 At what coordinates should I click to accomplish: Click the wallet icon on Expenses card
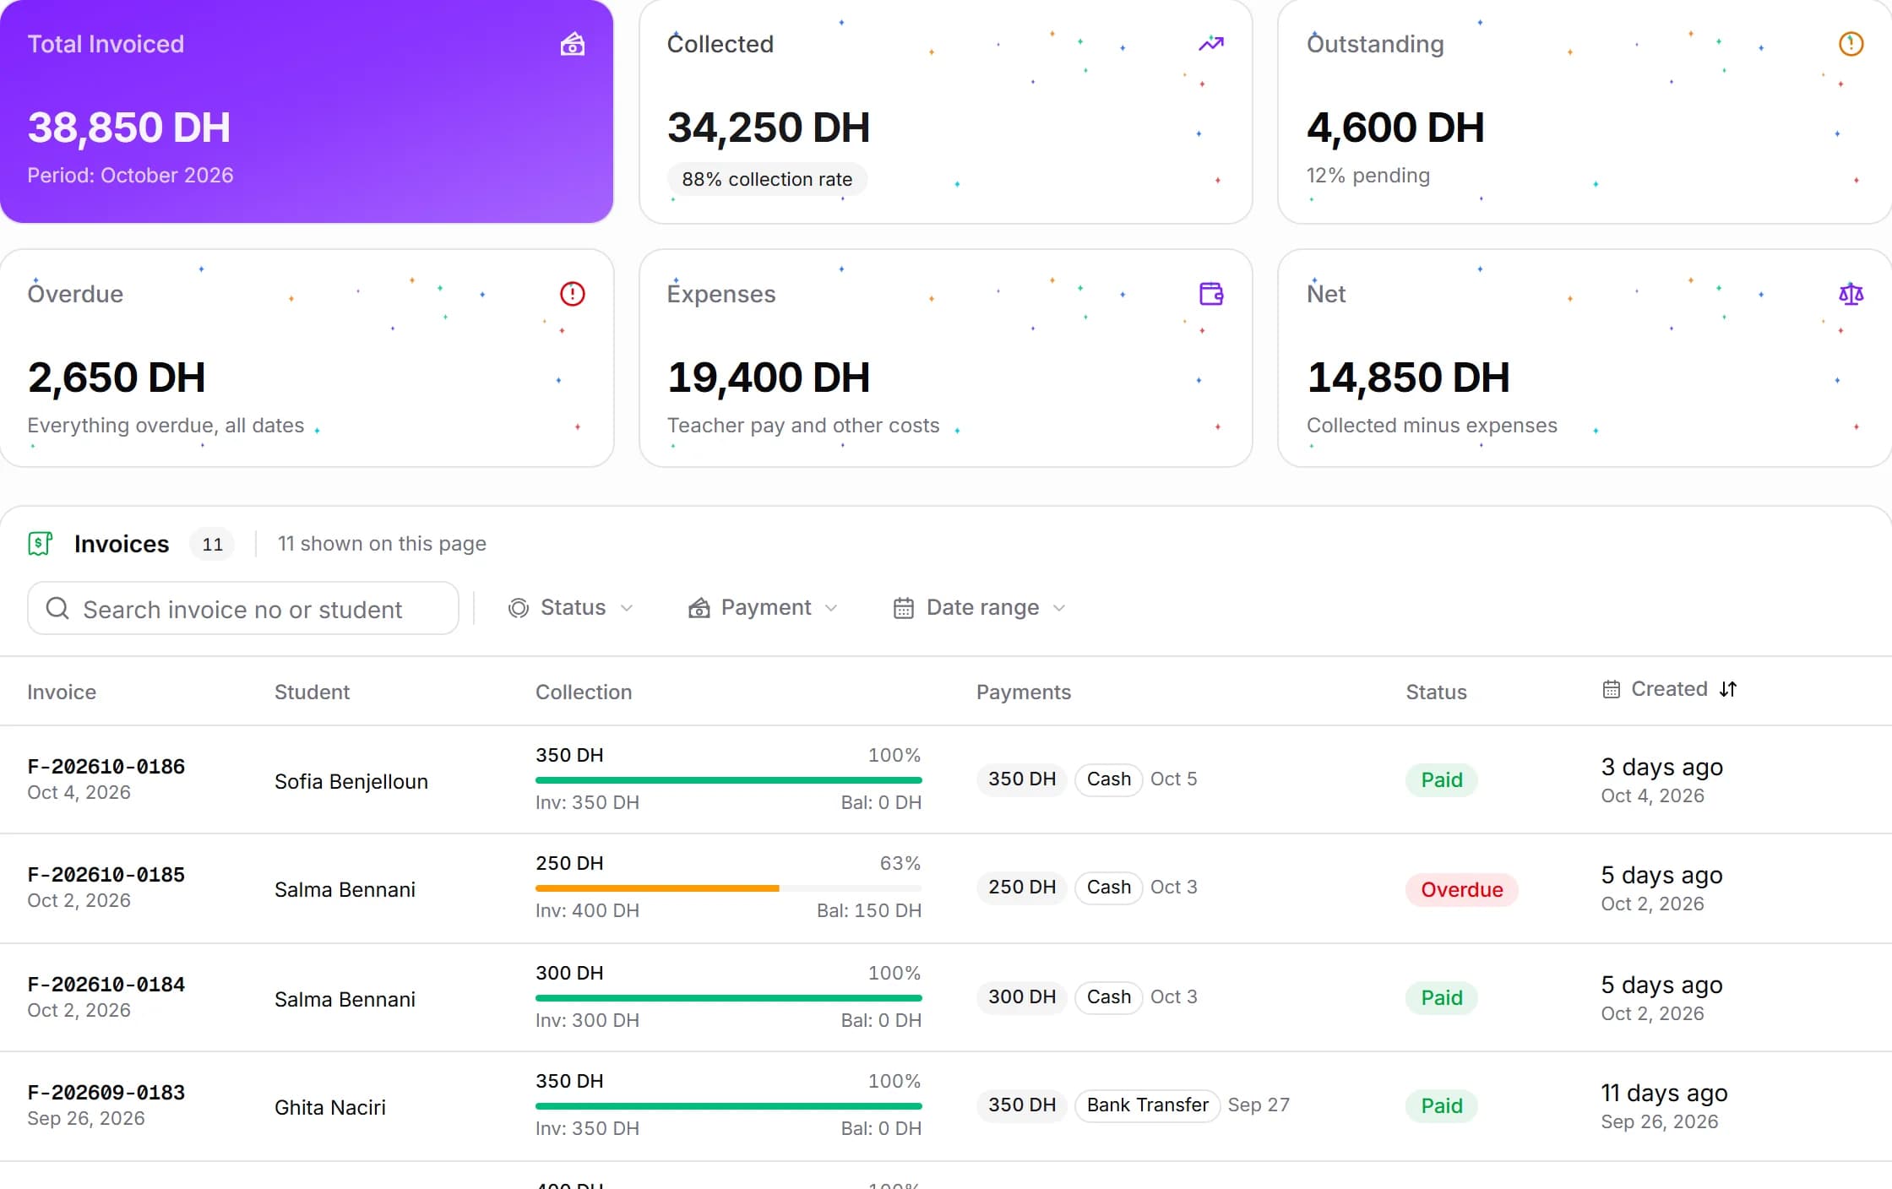pos(1211,294)
